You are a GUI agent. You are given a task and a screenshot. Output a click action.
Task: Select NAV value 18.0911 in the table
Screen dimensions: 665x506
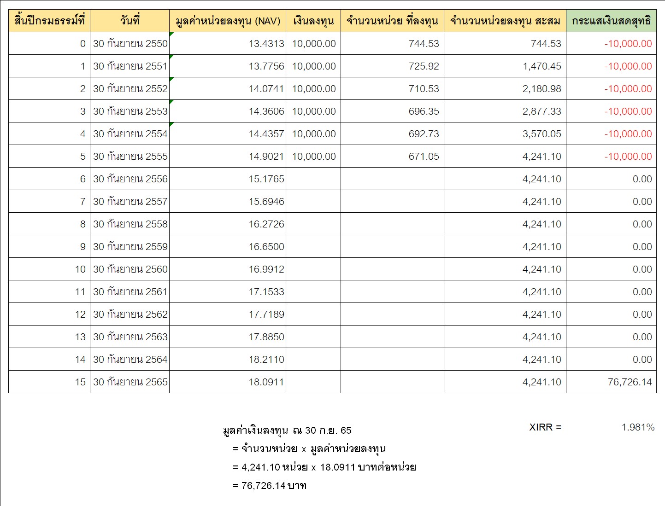(266, 382)
